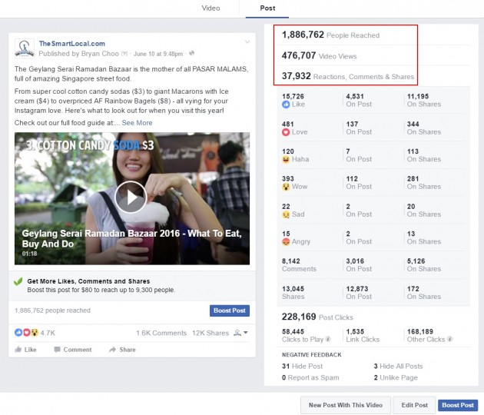Click the info icon beside Clicks to Play
Viewport: 484px width, 415px height.
(328, 339)
